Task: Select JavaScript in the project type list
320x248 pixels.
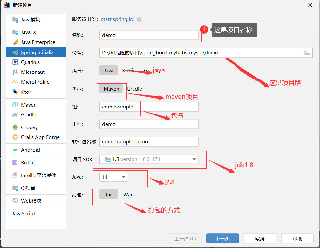Action: pyautogui.click(x=24, y=214)
